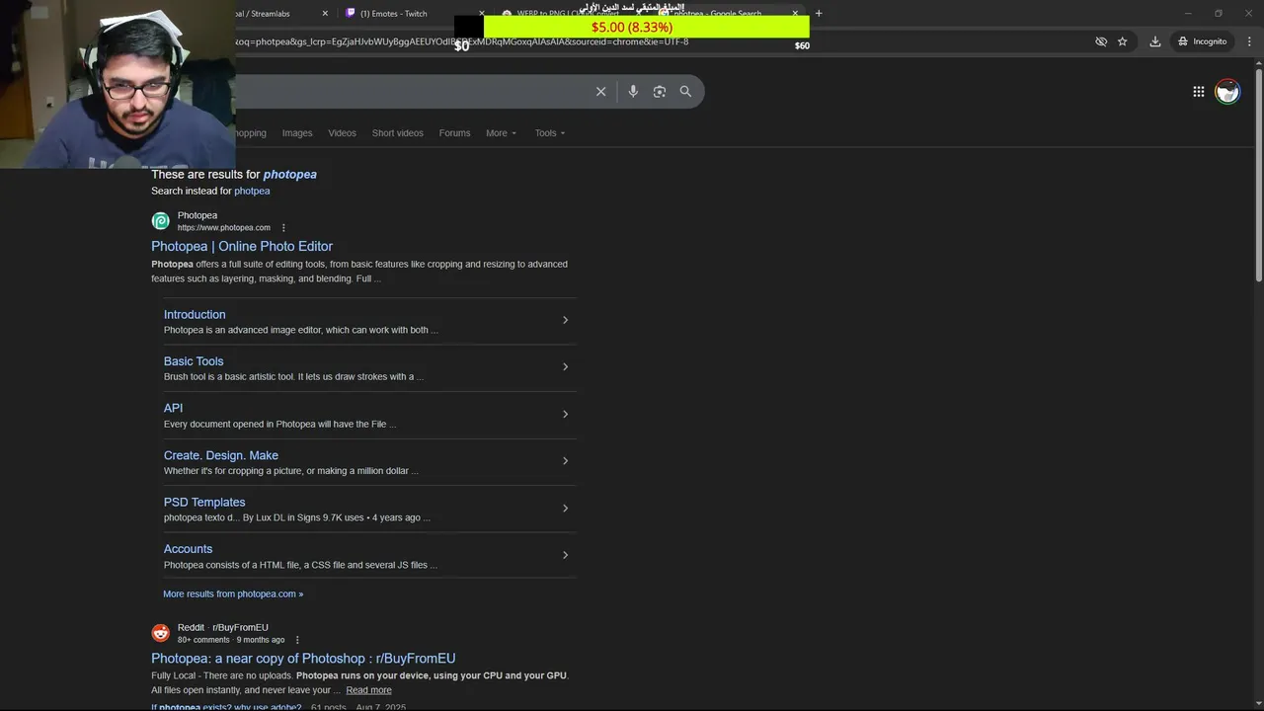Click the $5.00 (8.33%) goal progress bar
This screenshot has height=711, width=1264.
632,27
